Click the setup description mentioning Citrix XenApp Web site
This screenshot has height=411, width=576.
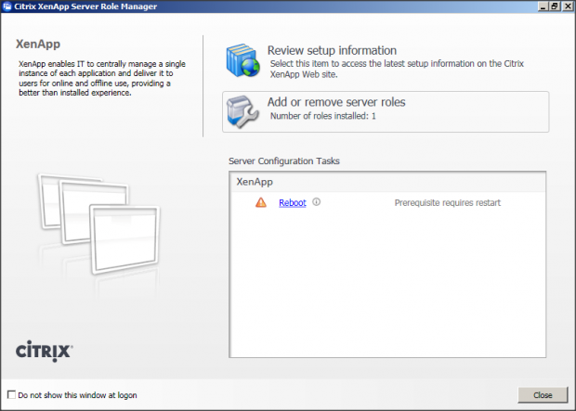tap(397, 69)
